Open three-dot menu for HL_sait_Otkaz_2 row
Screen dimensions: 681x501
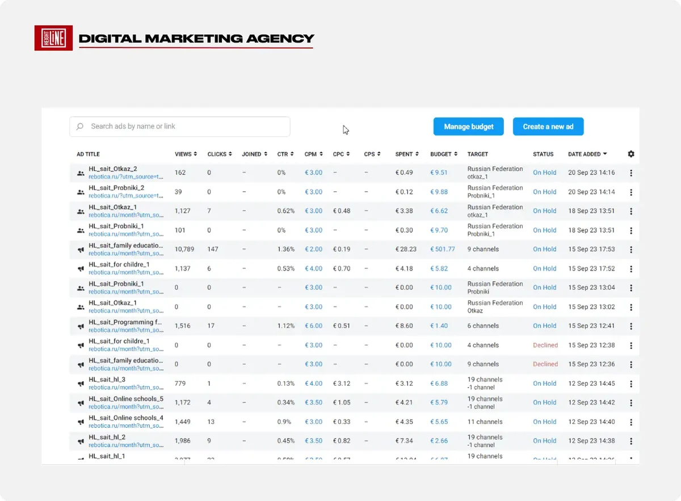(631, 173)
